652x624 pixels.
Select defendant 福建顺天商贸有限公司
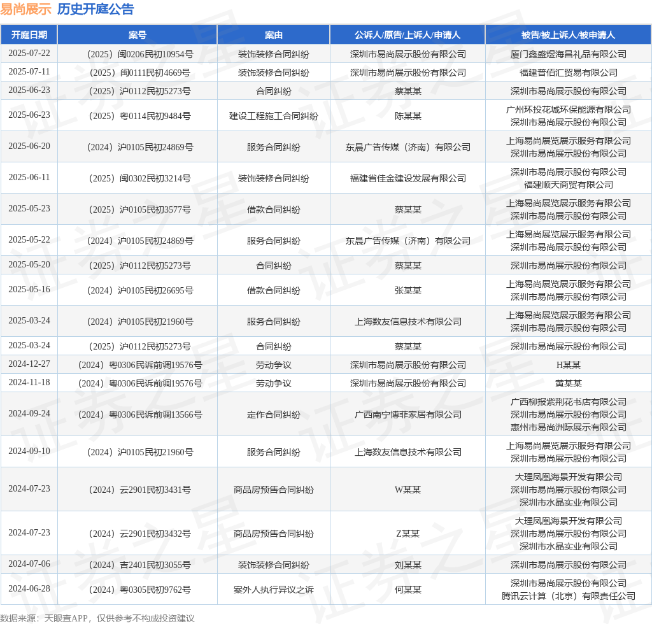click(x=569, y=185)
